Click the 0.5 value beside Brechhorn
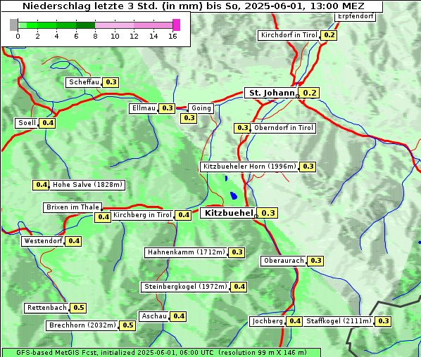Screen dimensions: 421x357 point(127,325)
